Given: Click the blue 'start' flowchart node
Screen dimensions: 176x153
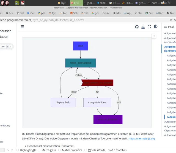Looking at the screenshot, I should point(81,46).
